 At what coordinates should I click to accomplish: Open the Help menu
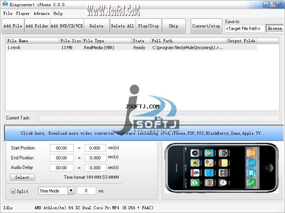coord(58,13)
